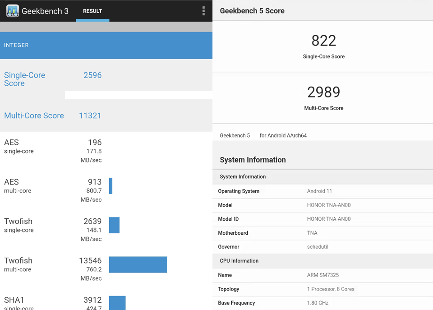Tap the 2596 single-core value

(92, 75)
